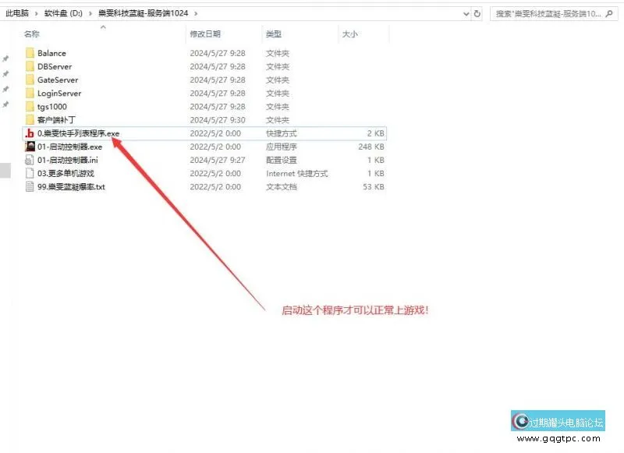Click the search magnifier icon
The width and height of the screenshot is (624, 453).
click(610, 13)
